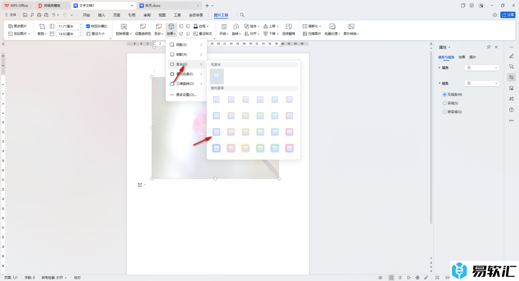
Task: Click the pen icon in the right sidebar
Action: tap(511, 56)
